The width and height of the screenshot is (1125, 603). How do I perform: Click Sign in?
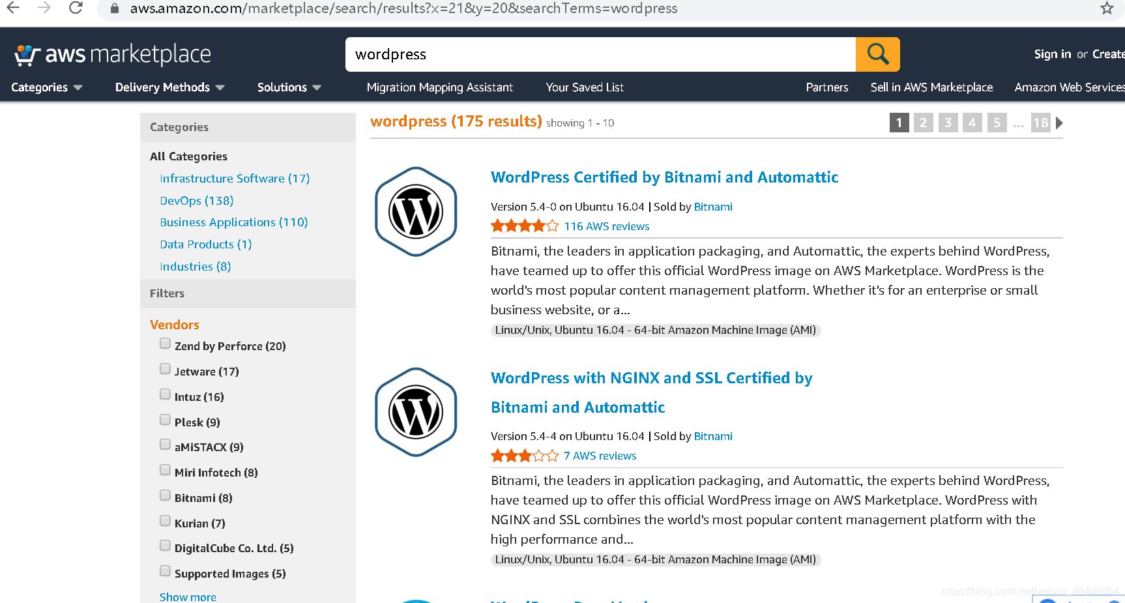pyautogui.click(x=1052, y=54)
